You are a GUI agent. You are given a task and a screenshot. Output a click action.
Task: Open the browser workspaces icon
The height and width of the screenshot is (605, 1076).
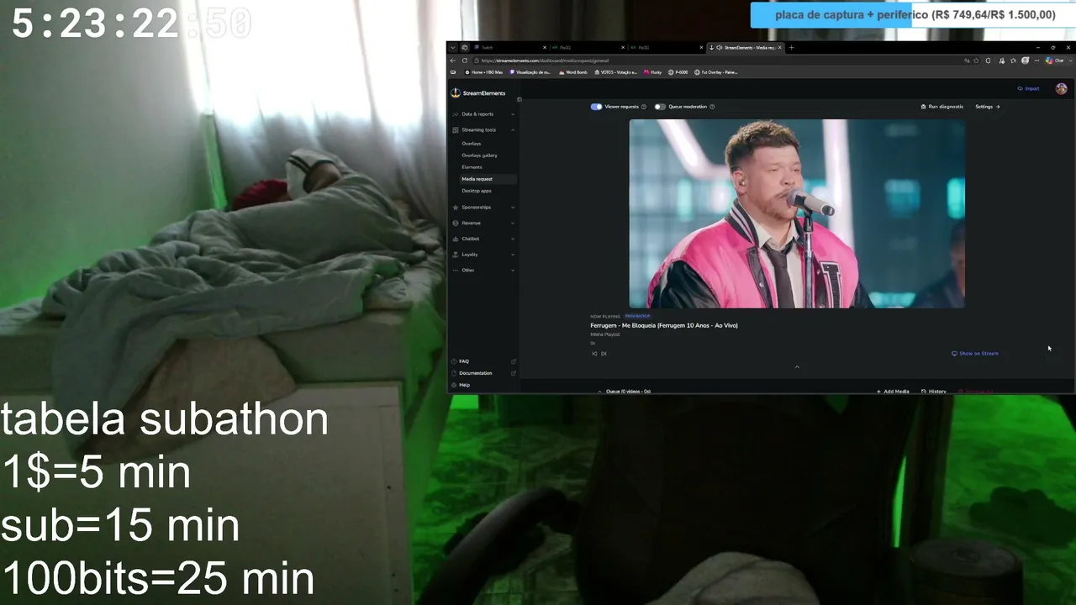point(464,48)
